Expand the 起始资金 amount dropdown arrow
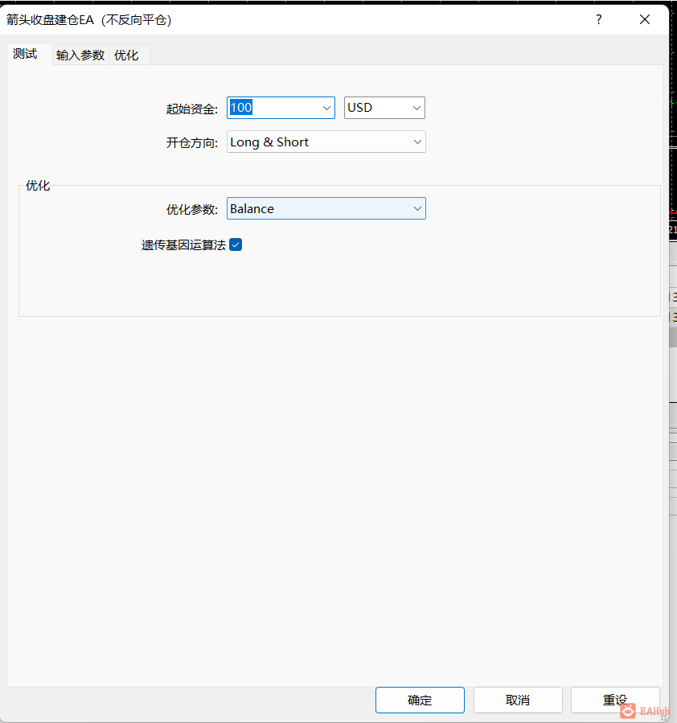This screenshot has width=677, height=723. [326, 108]
